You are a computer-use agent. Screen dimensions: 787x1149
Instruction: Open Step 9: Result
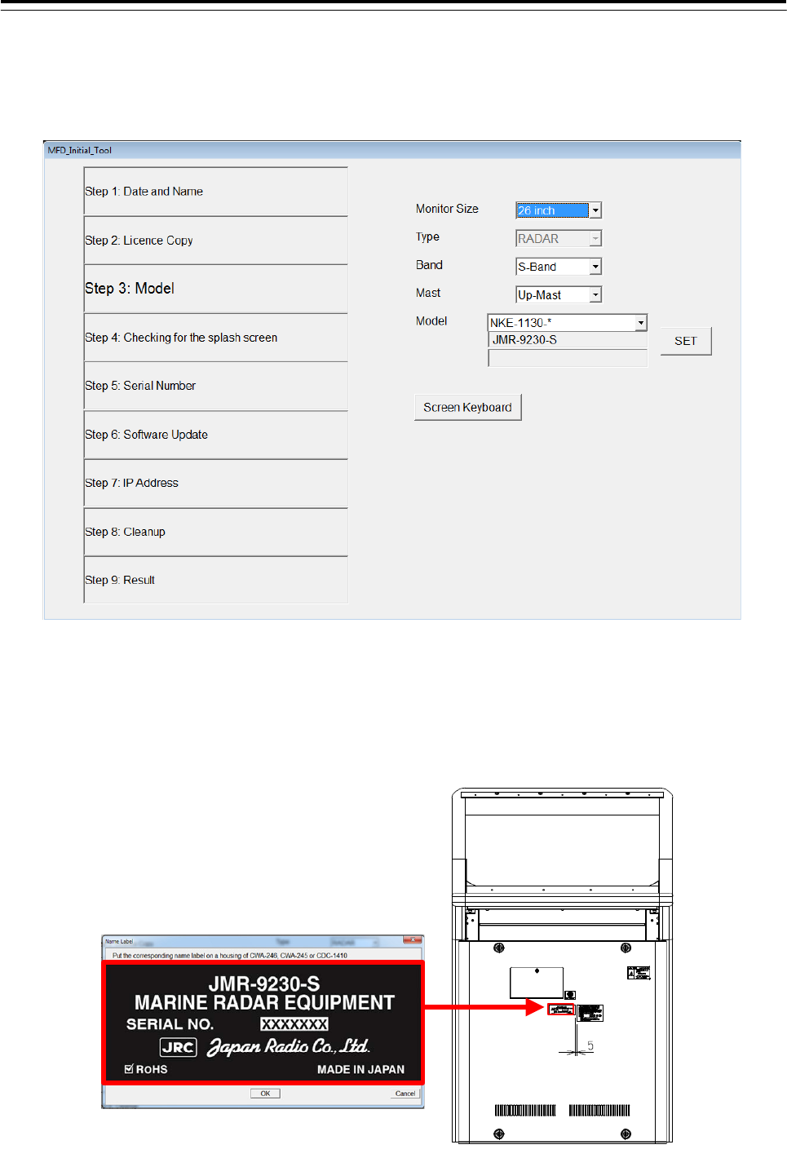[x=216, y=580]
